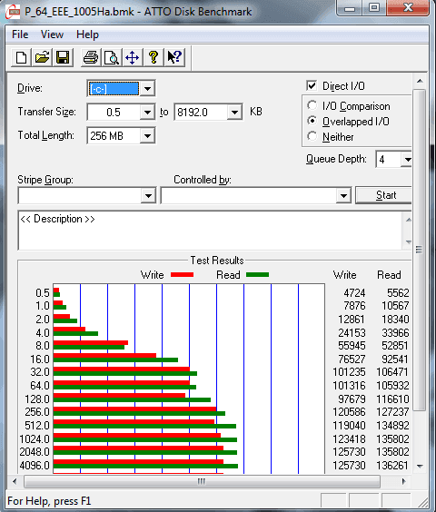The image size is (436, 512).
Task: Select the I/O Comparison radio button
Action: 312,105
